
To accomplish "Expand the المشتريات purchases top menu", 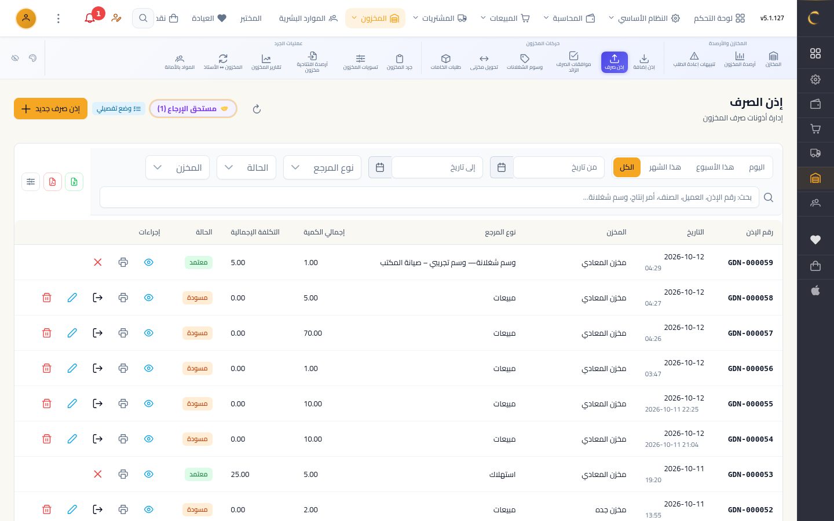I will click(440, 19).
